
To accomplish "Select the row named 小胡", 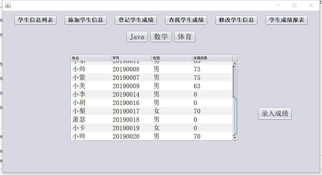I will tap(152, 103).
